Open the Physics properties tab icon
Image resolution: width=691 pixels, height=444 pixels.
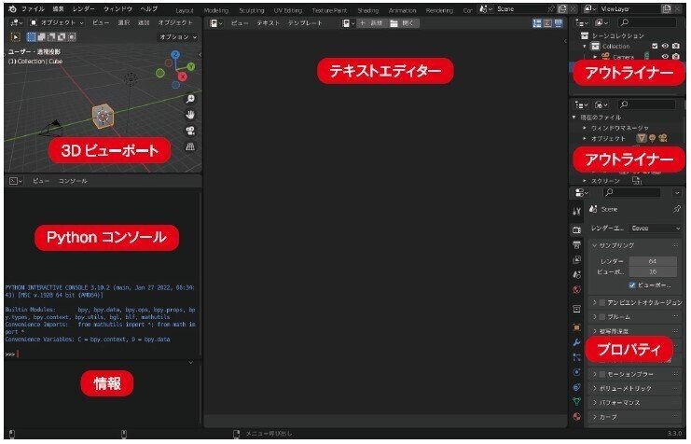point(576,372)
